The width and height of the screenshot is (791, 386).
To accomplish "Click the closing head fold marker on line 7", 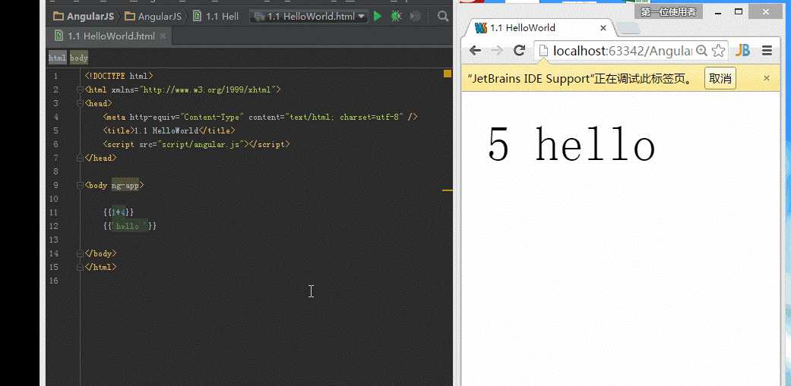I will point(80,158).
